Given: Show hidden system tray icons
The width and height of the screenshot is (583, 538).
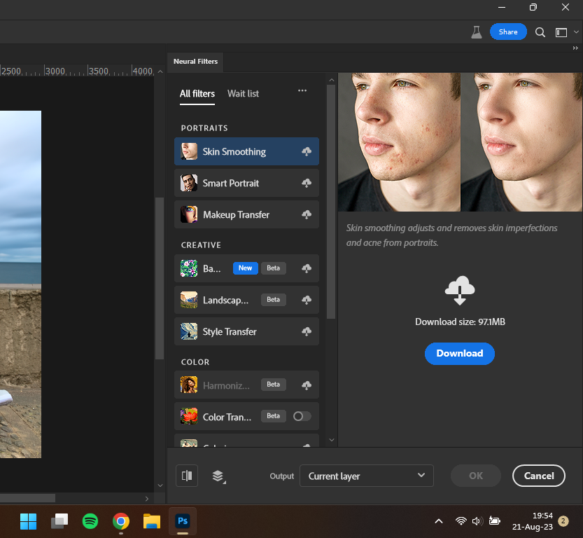Looking at the screenshot, I should pos(439,521).
